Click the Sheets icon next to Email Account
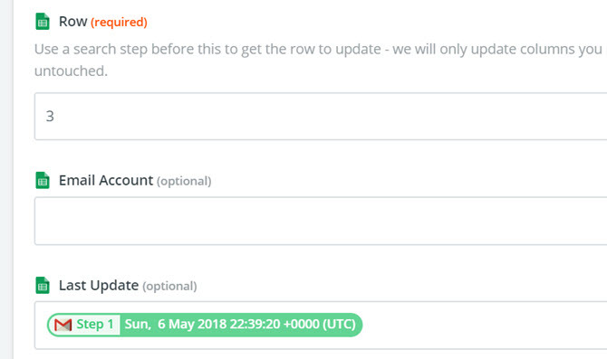Image resolution: width=607 pixels, height=359 pixels. click(43, 181)
